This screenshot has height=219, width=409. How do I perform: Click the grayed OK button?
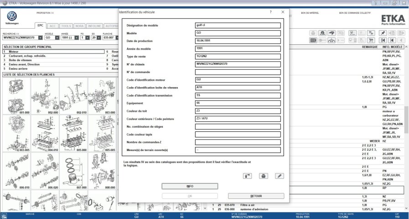click(x=190, y=196)
